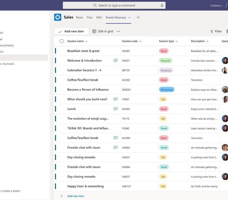This screenshot has height=200, width=228.
Task: Click comment icon for What should you build next
Action: [115, 99]
